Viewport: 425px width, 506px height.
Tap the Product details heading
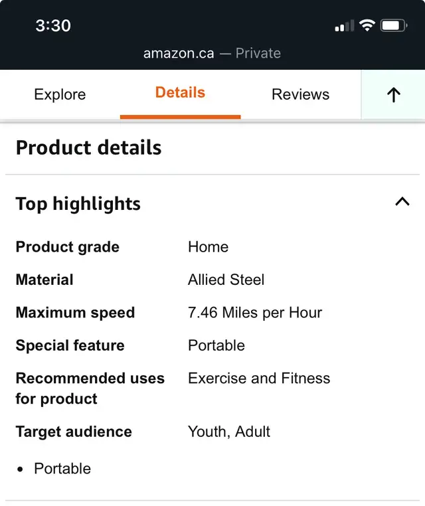[x=89, y=147]
